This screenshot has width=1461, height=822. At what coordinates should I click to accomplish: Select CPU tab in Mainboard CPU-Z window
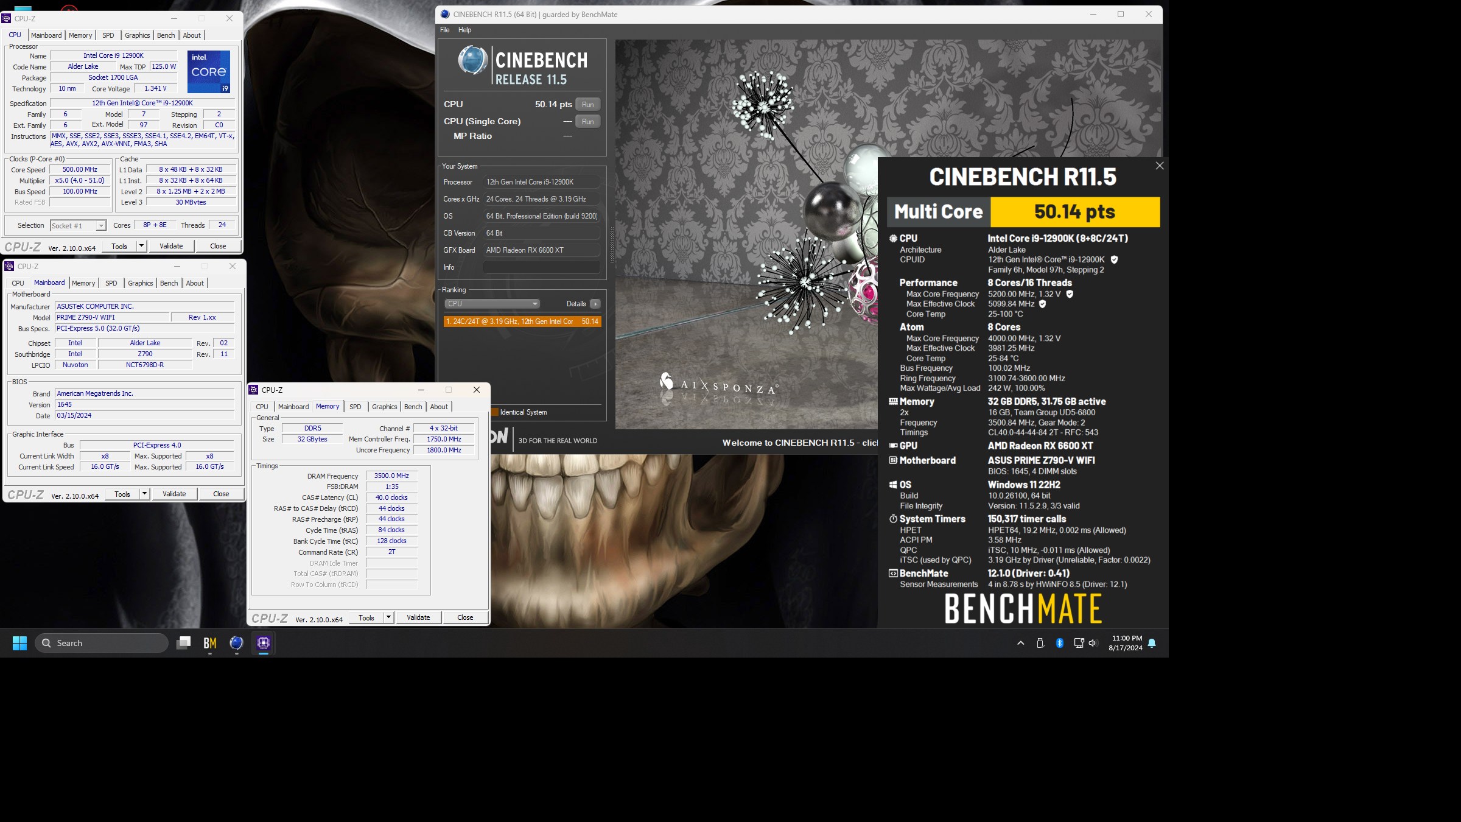[18, 283]
